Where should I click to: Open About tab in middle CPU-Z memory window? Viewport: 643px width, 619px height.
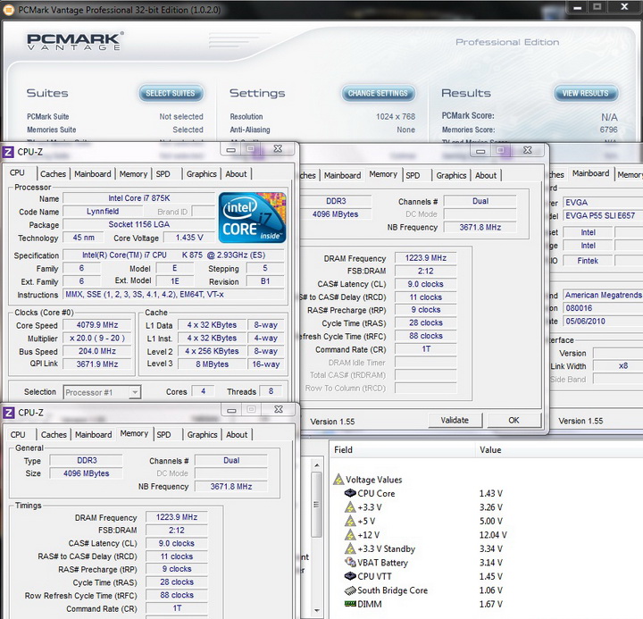tap(486, 176)
